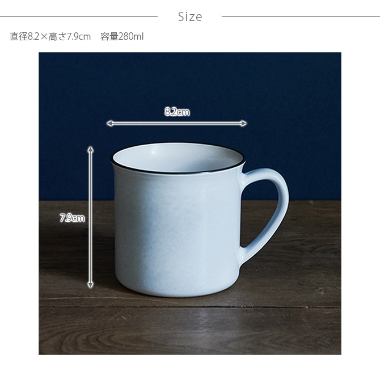380x380 pixels.
Task: Click the bottom arrowhead of the height arrow
Action: [x=90, y=285]
